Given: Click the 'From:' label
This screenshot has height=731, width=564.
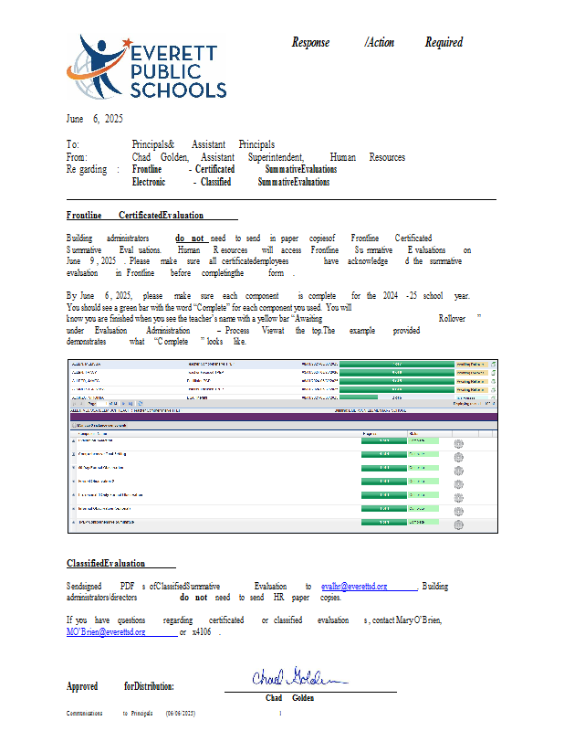Looking at the screenshot, I should pyautogui.click(x=77, y=157).
